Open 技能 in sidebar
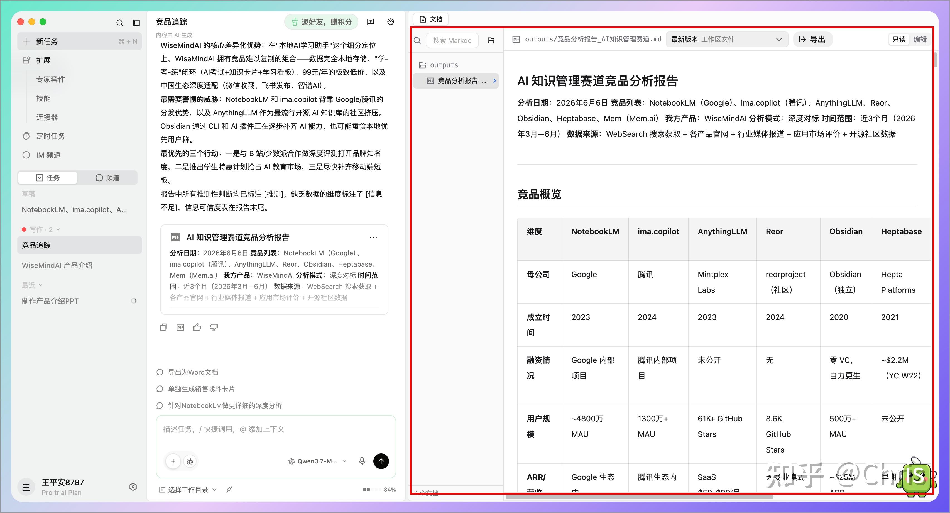The height and width of the screenshot is (513, 950). point(43,98)
